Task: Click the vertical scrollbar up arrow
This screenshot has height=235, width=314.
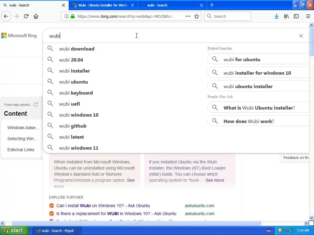Action: click(311, 25)
